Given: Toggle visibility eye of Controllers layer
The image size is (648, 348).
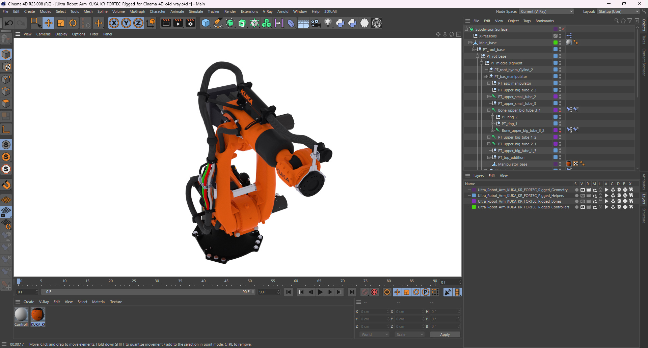Looking at the screenshot, I should (x=583, y=207).
